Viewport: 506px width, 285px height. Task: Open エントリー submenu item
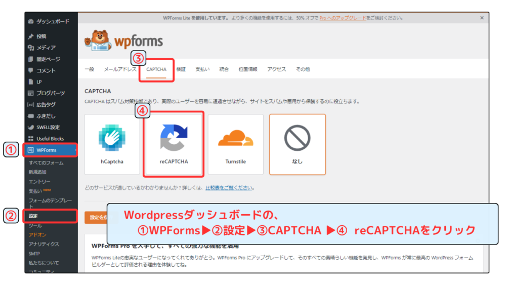point(39,181)
